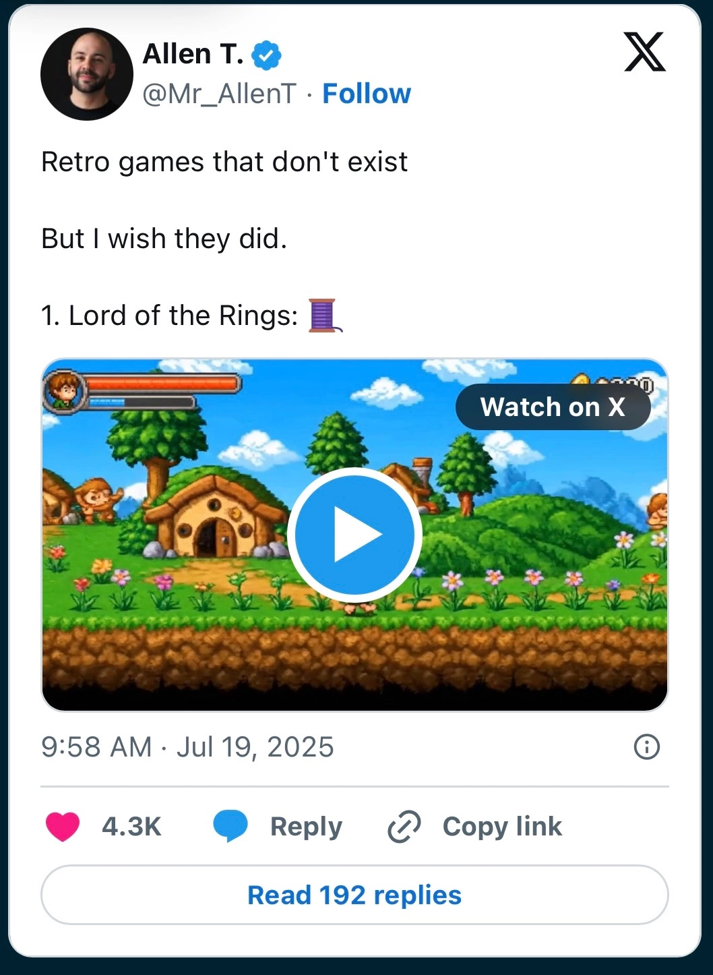Click the blue reply bubble icon
Image resolution: width=713 pixels, height=975 pixels.
pyautogui.click(x=230, y=827)
